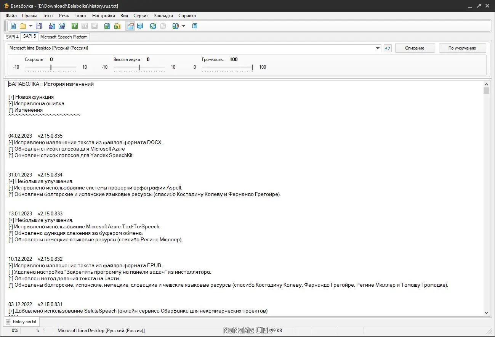Open the Закладка menu
Screen dimensions: 495x337
tap(163, 16)
